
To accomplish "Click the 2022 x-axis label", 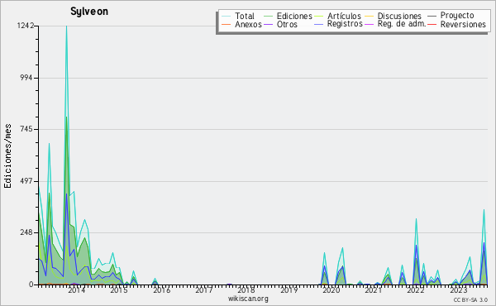I will 416,289.
